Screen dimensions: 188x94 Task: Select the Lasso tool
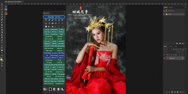pyautogui.click(x=2, y=9)
